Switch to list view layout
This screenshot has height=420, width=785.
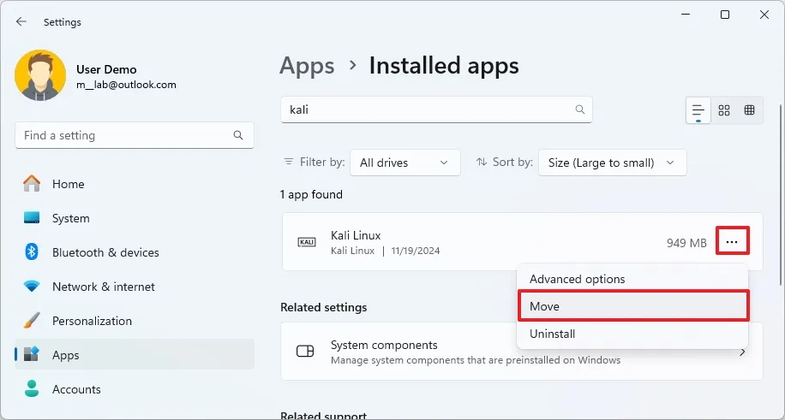coord(698,110)
